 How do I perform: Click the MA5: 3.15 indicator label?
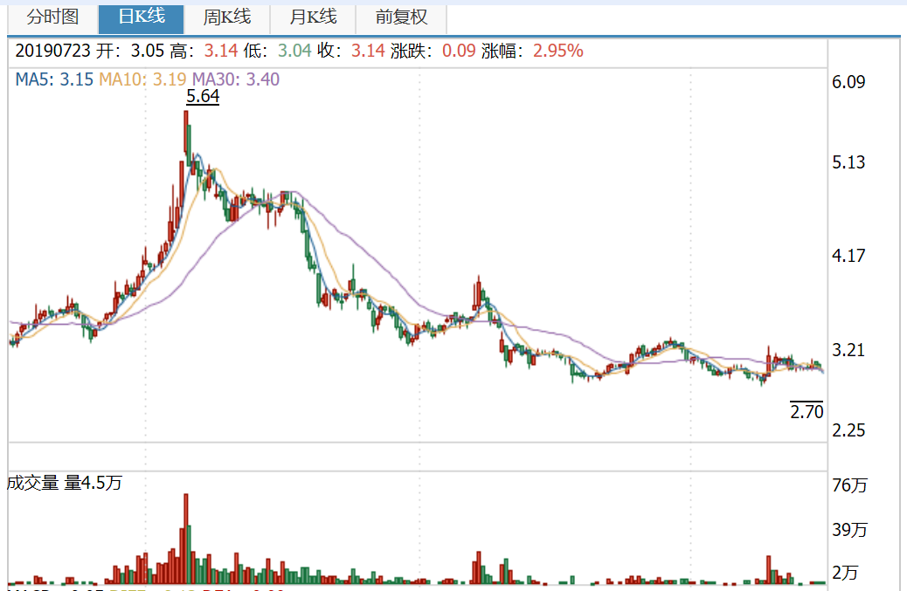54,79
